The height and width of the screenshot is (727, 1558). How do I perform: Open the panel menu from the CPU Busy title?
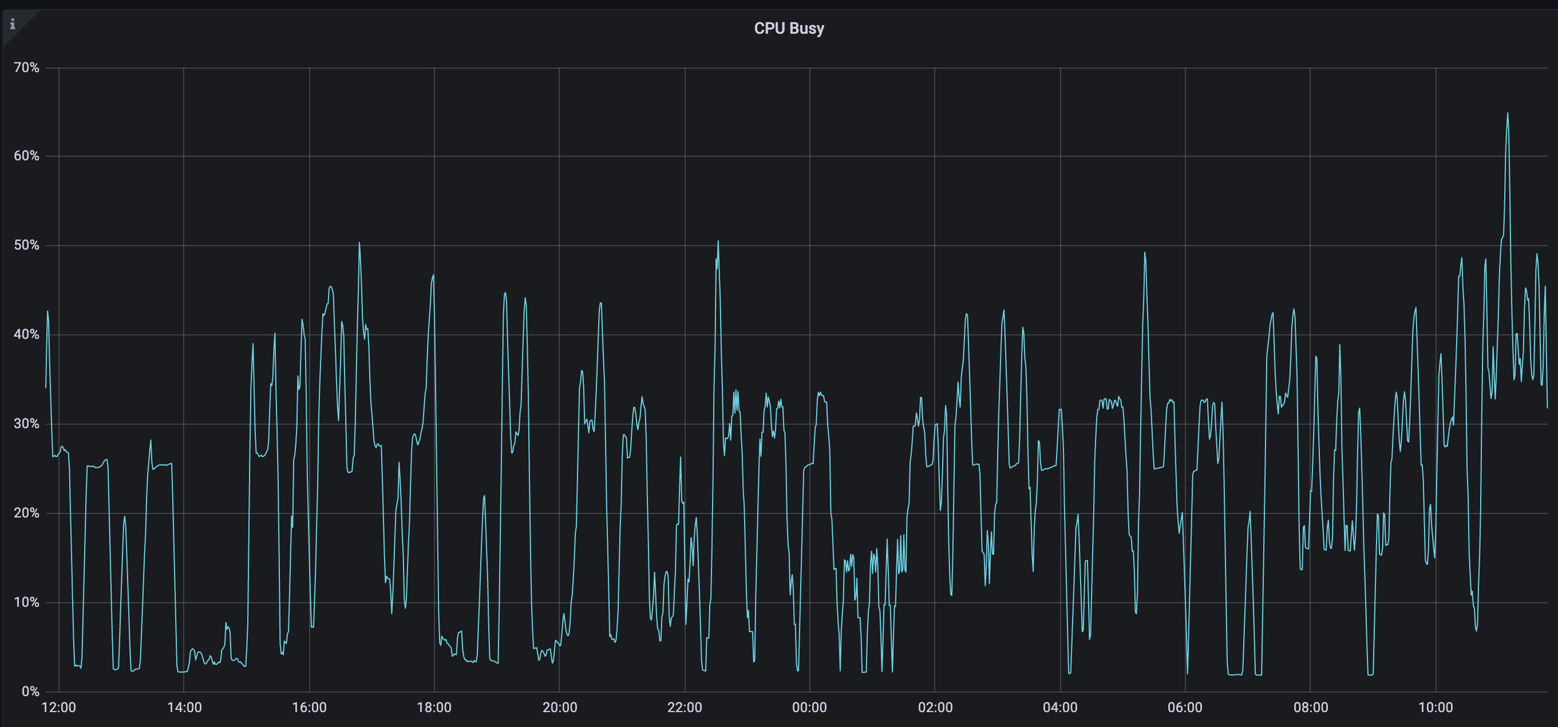[x=788, y=28]
